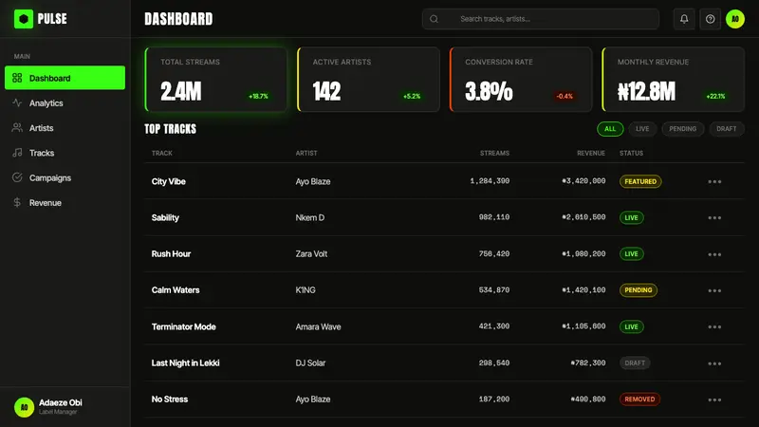The image size is (759, 427).
Task: Click artist Amara Wave
Action: tap(318, 326)
